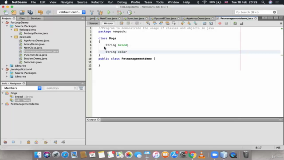Toggle Sort by Source in Navigator
This screenshot has height=160, width=284.
[x=63, y=142]
